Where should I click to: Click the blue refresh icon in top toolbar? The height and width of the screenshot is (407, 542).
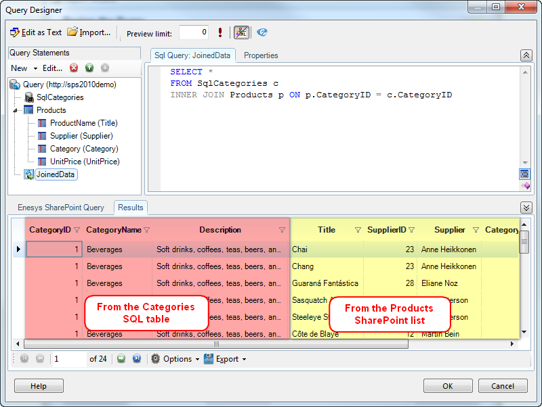click(262, 32)
